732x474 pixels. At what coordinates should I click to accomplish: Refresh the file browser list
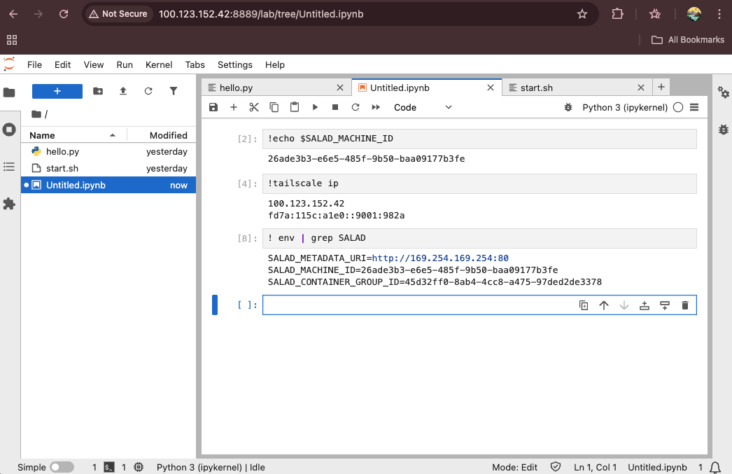click(x=148, y=91)
